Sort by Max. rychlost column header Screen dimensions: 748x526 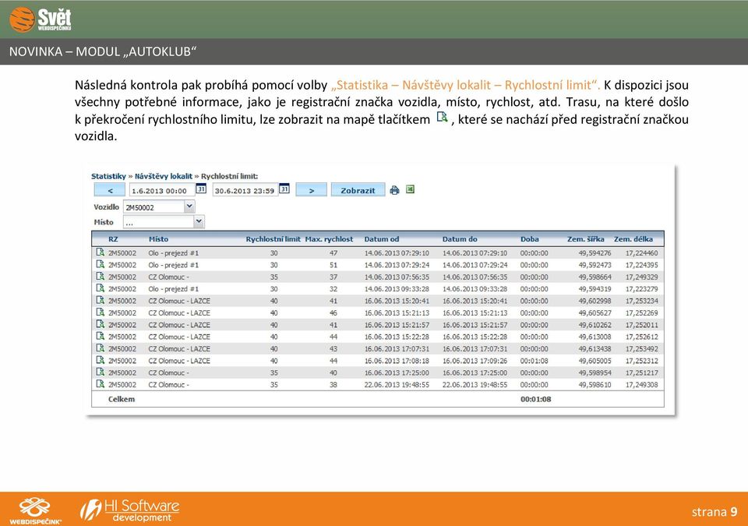(x=329, y=239)
